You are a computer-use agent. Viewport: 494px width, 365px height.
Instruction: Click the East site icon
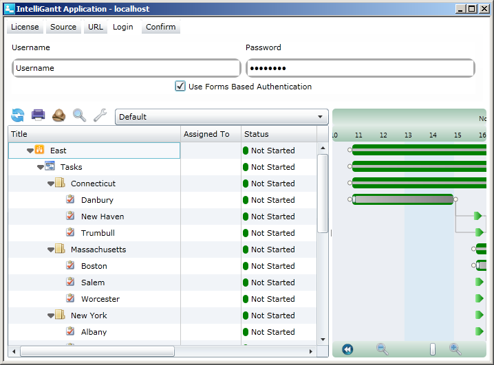(39, 149)
